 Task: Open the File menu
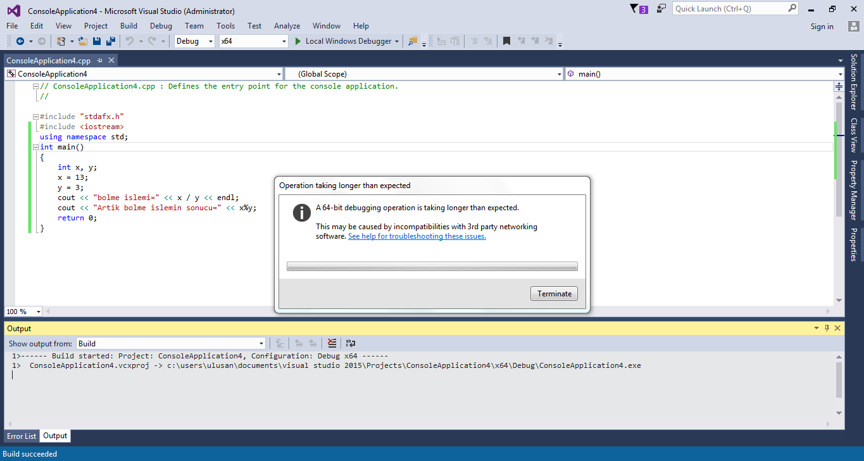coord(12,26)
